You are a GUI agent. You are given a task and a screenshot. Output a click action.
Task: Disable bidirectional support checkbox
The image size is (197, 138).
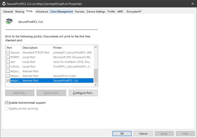pyautogui.click(x=7, y=103)
